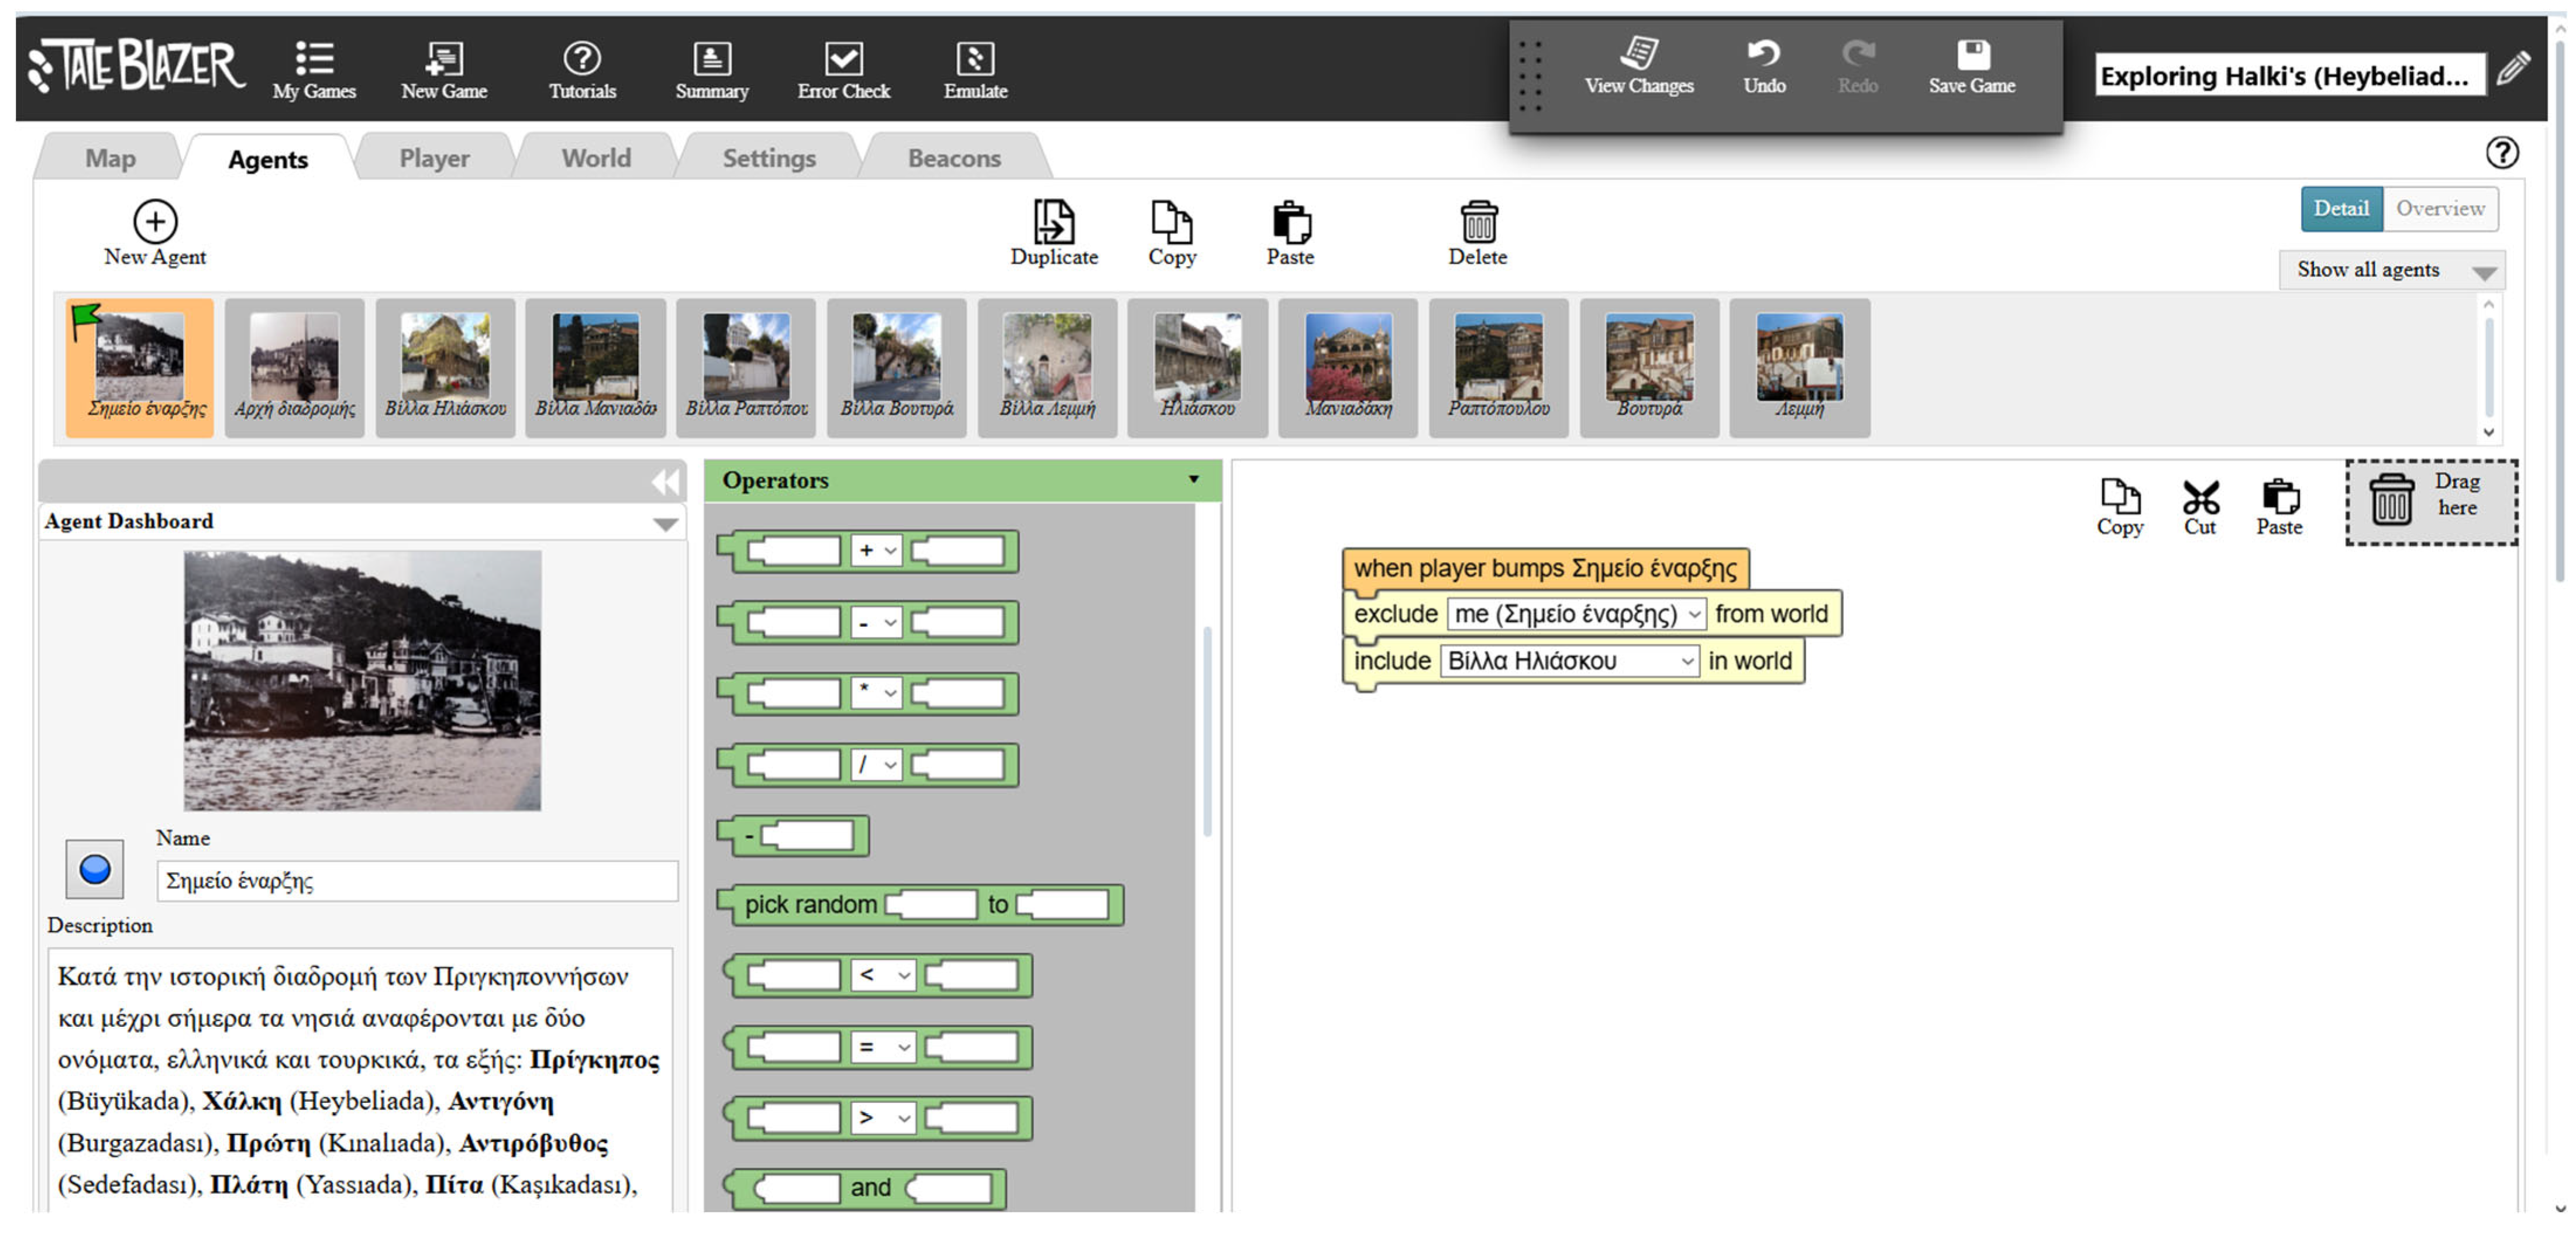Click the agent dashboard photo
The height and width of the screenshot is (1238, 2576).
pos(362,680)
